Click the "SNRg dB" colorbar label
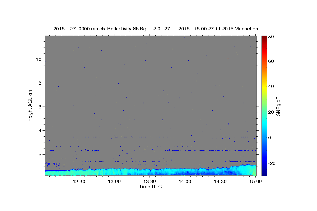The image size is (317, 211). (x=278, y=106)
